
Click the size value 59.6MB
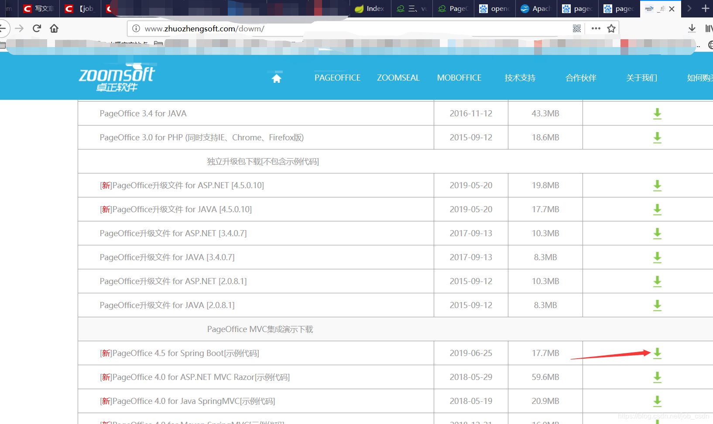click(x=545, y=377)
